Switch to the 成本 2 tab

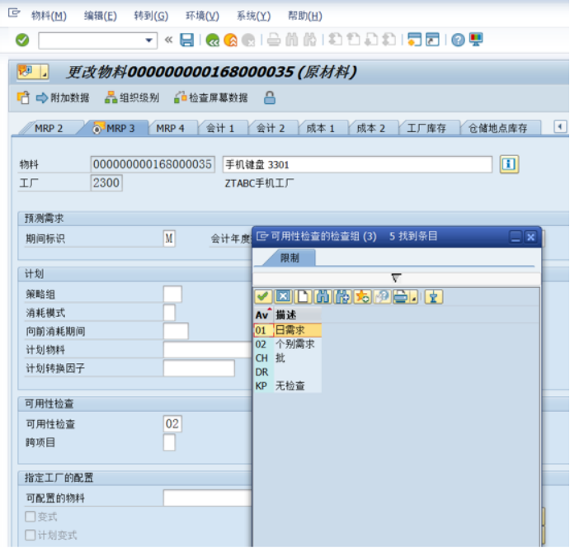(x=371, y=129)
